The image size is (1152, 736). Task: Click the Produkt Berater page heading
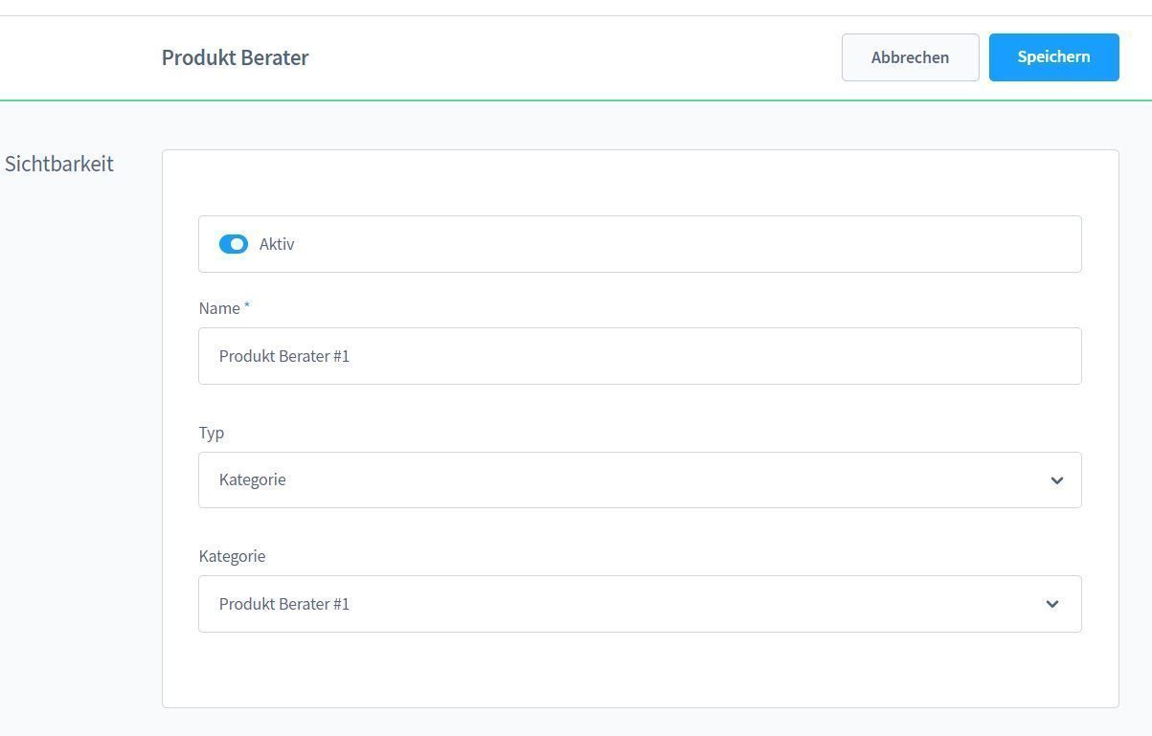[235, 57]
